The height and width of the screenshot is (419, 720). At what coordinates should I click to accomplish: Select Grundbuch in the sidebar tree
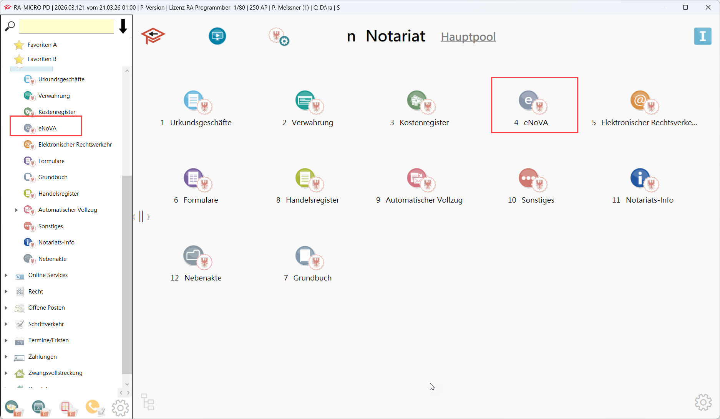point(53,177)
